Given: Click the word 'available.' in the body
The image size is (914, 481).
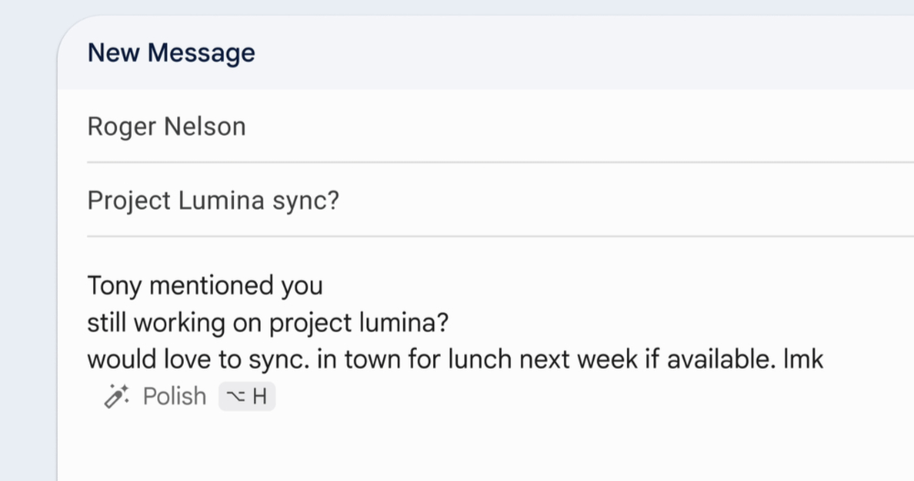Looking at the screenshot, I should point(721,360).
